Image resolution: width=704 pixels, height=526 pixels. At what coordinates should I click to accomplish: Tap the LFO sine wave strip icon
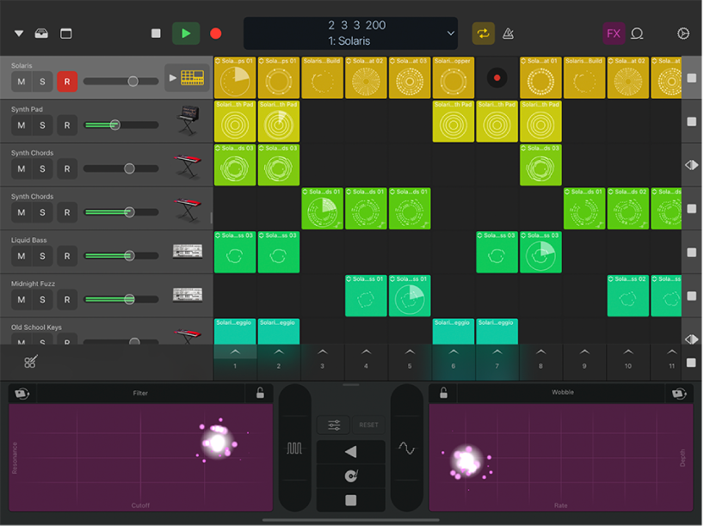pos(405,448)
